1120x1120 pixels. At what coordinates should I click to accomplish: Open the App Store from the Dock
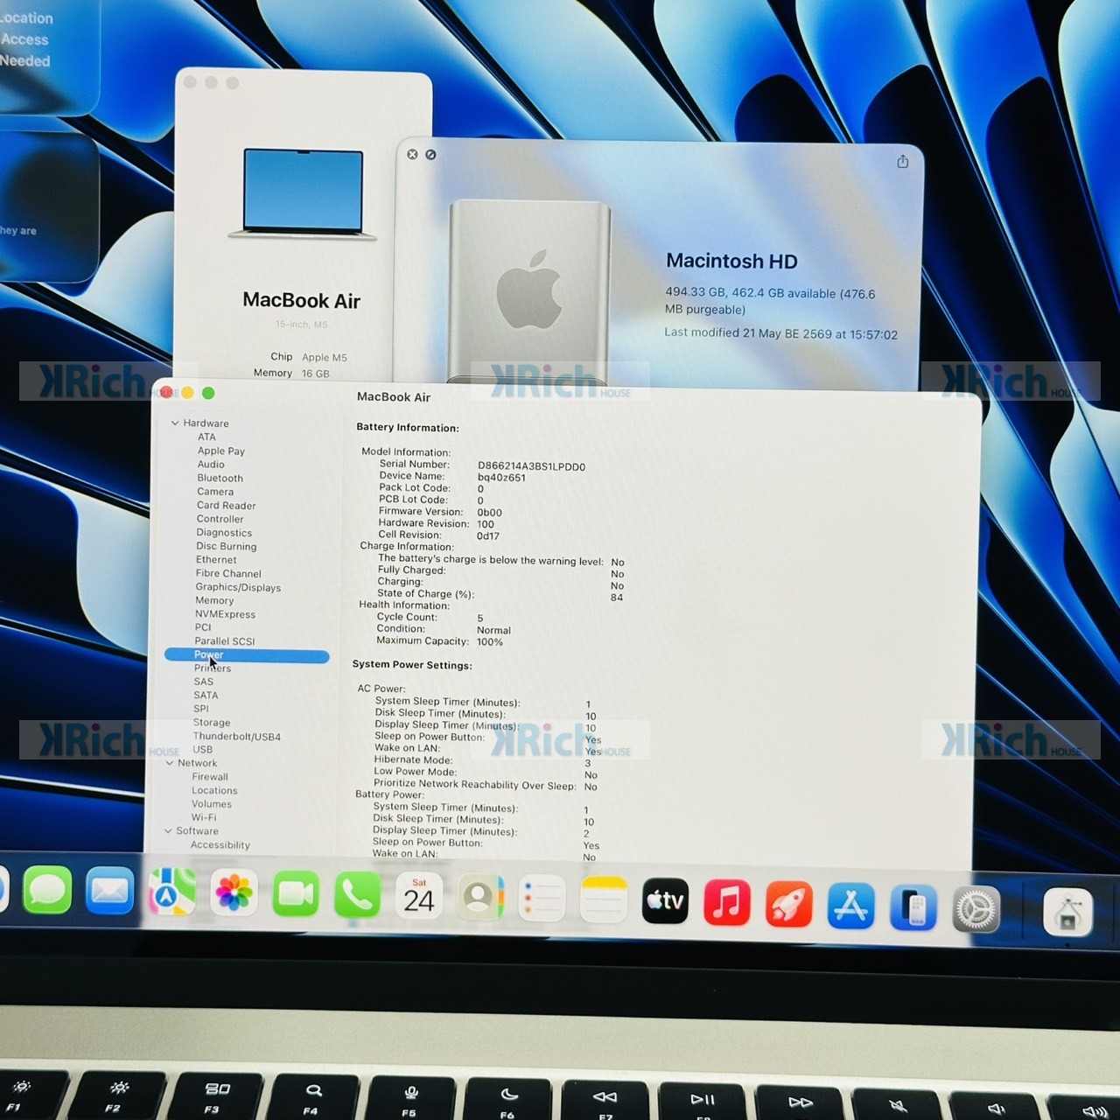click(851, 906)
